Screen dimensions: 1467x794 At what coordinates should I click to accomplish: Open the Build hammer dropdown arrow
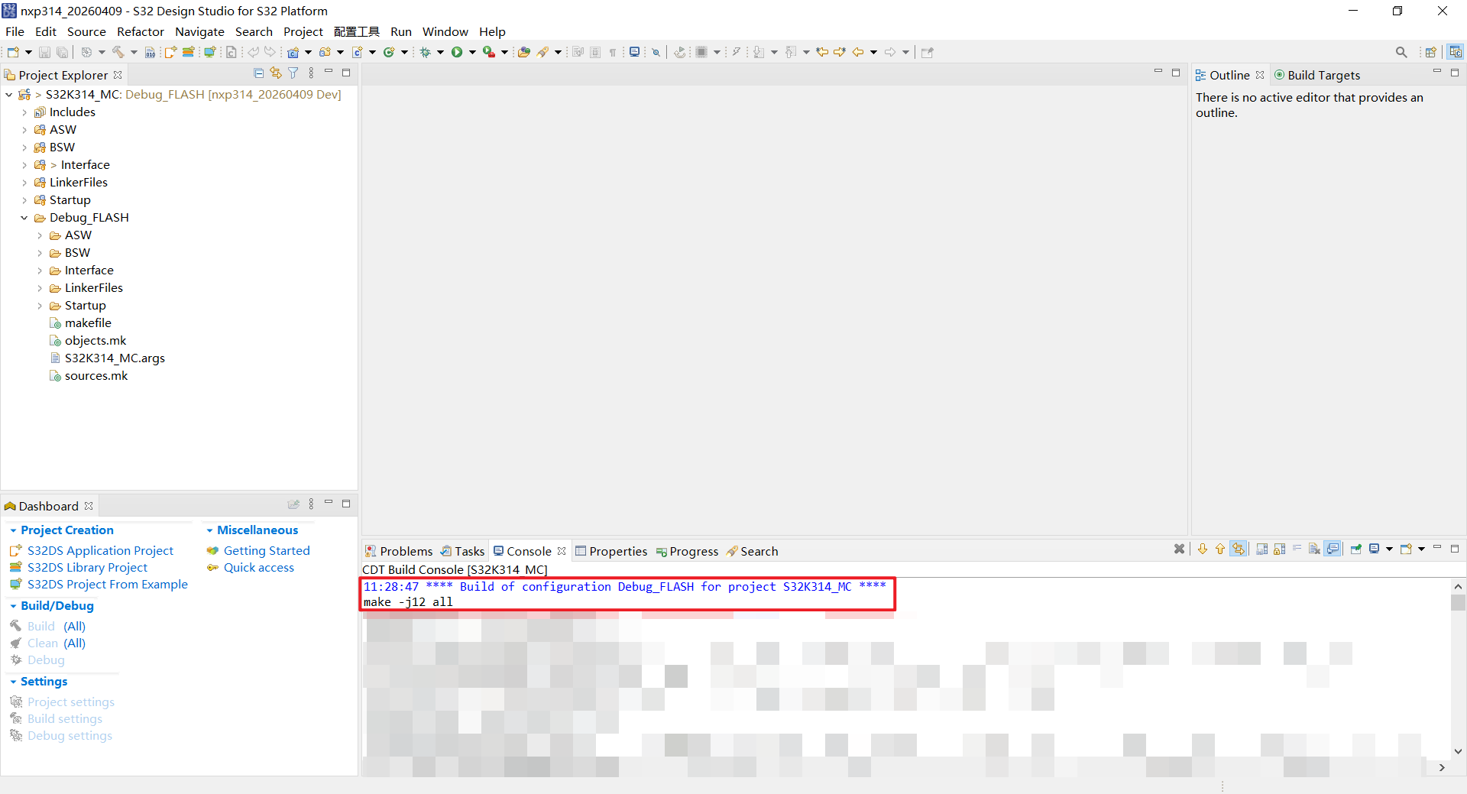[134, 52]
